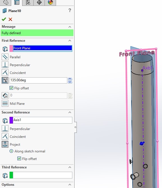Click the Plane10 title icon
Image resolution: width=162 pixels, height=188 pixels.
click(x=4, y=11)
